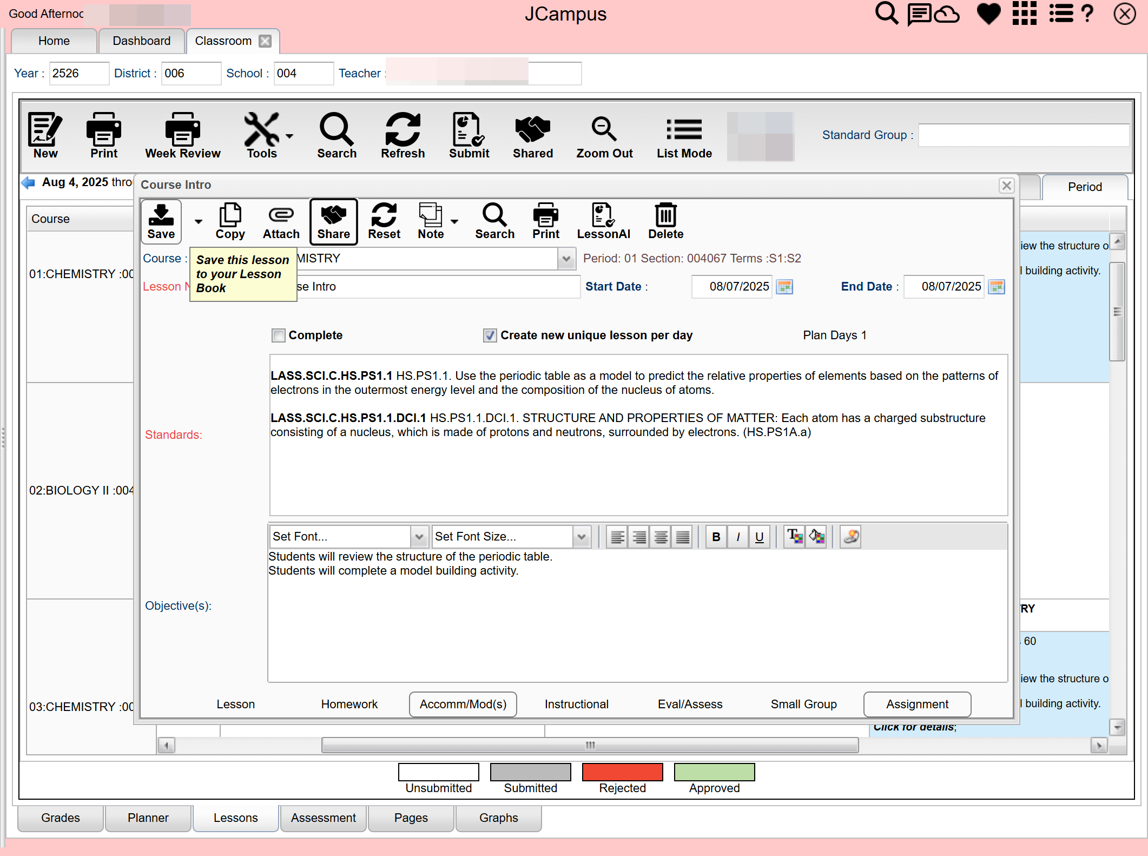Open the Planner bottom tab
Screen dimensions: 1148x856
tap(148, 818)
